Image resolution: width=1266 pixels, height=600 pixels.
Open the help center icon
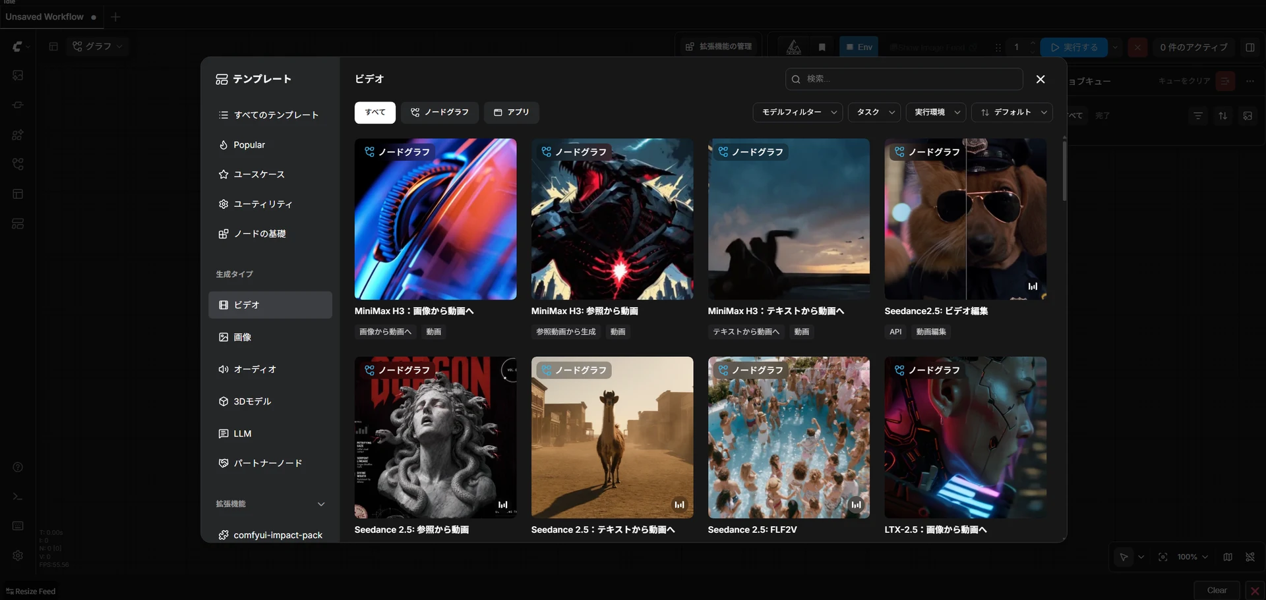18,468
